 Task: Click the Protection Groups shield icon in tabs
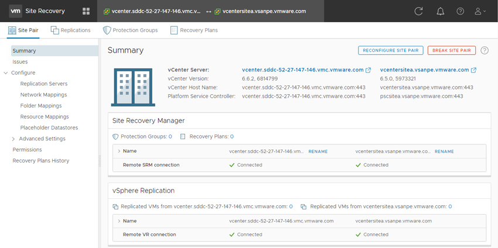[107, 30]
